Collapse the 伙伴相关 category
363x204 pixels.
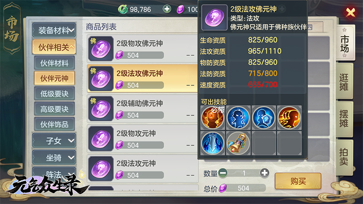(54, 47)
